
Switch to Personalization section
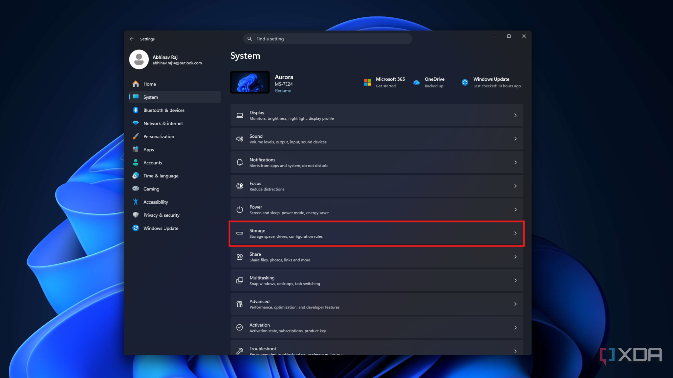pos(175,136)
